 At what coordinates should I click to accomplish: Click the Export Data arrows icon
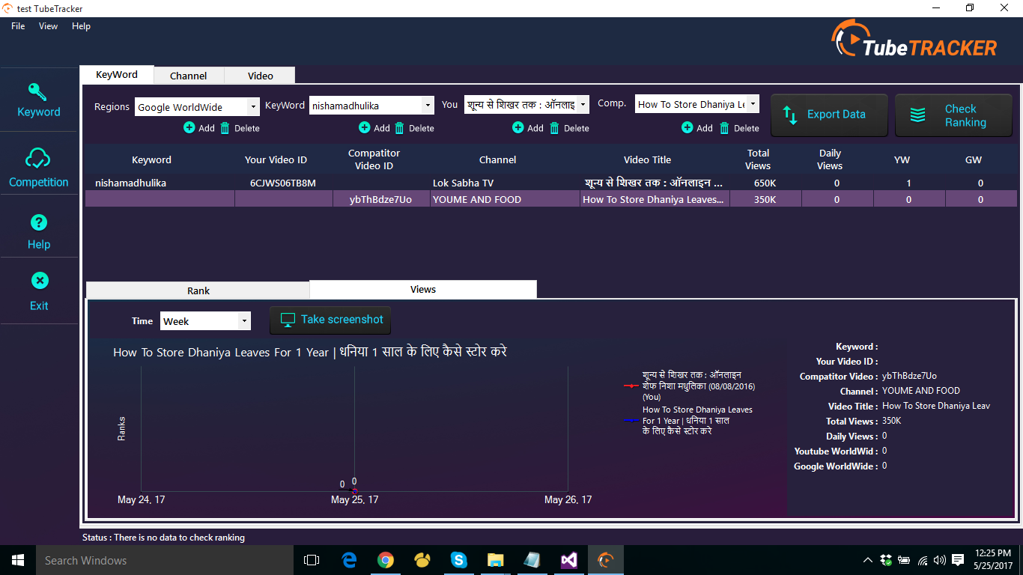pyautogui.click(x=790, y=115)
